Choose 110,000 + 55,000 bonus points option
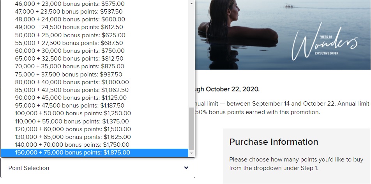Image resolution: width=371 pixels, height=184 pixels. tap(72, 121)
